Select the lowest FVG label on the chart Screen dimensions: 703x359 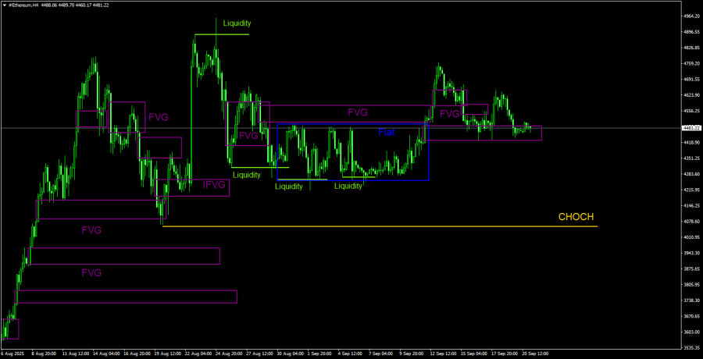pos(91,272)
